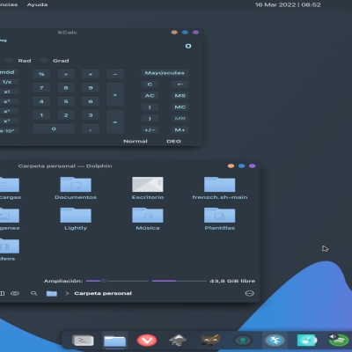Click digit 2 in KCalc
The width and height of the screenshot is (352, 352).
tap(66, 115)
